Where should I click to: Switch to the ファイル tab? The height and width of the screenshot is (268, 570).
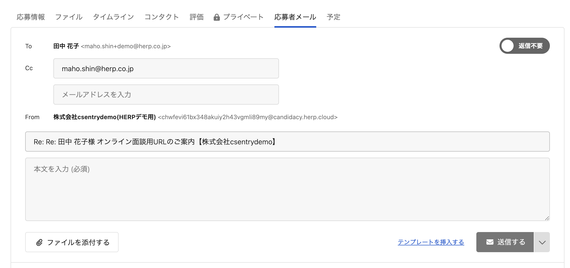(x=69, y=17)
